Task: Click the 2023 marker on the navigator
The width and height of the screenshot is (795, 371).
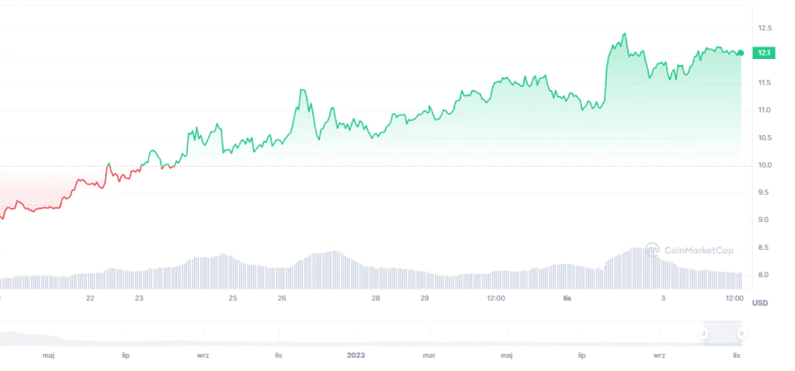Action: click(x=356, y=355)
